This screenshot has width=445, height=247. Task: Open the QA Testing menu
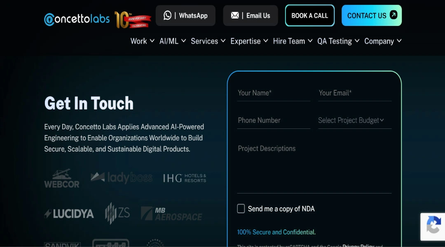coord(338,41)
